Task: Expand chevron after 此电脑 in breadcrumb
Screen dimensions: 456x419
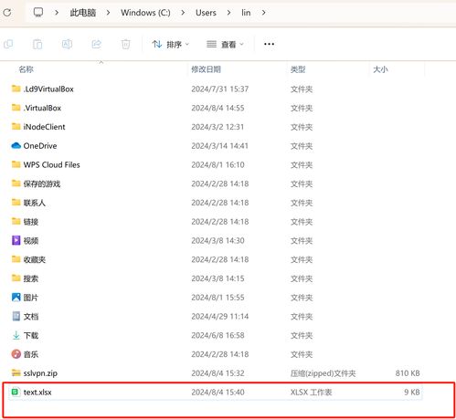Action: point(108,13)
